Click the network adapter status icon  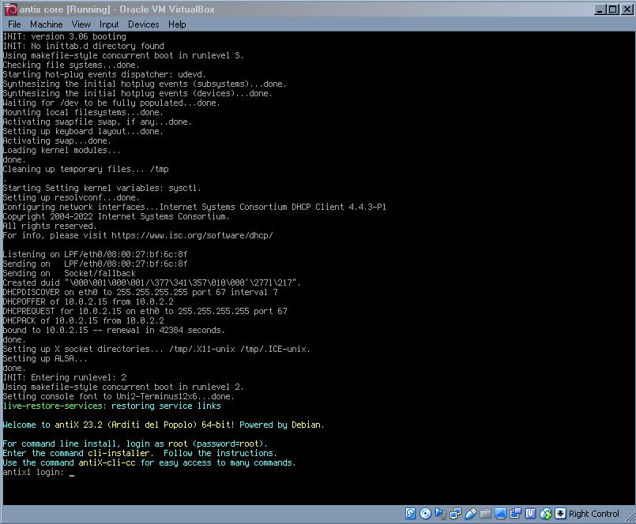455,514
